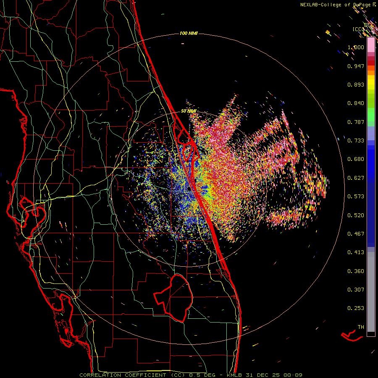This screenshot has width=378, height=378.
Task: Click the 0.307 scale label
Action: pos(356,290)
